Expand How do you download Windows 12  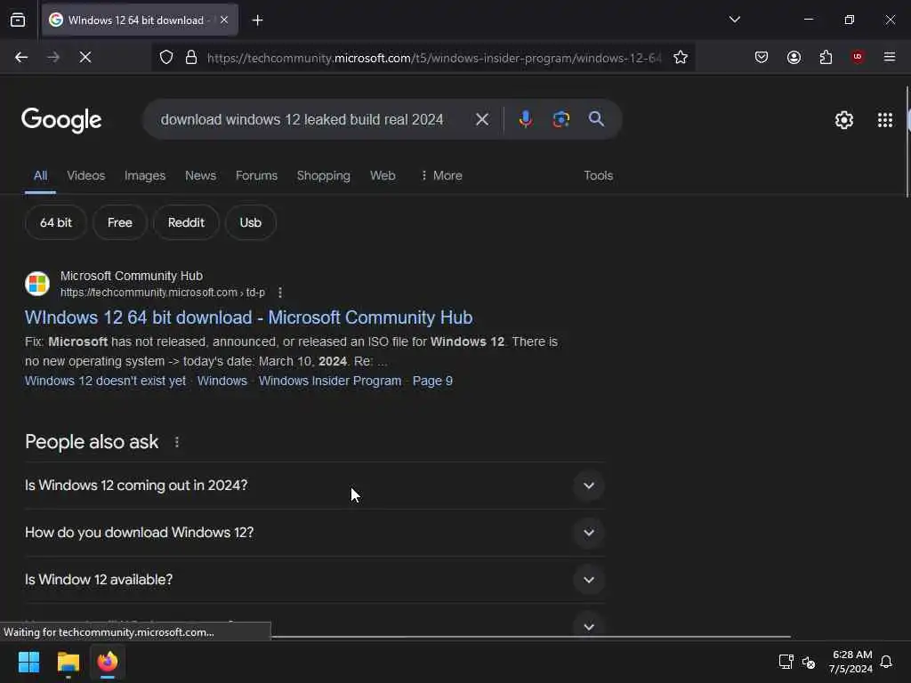point(314,533)
